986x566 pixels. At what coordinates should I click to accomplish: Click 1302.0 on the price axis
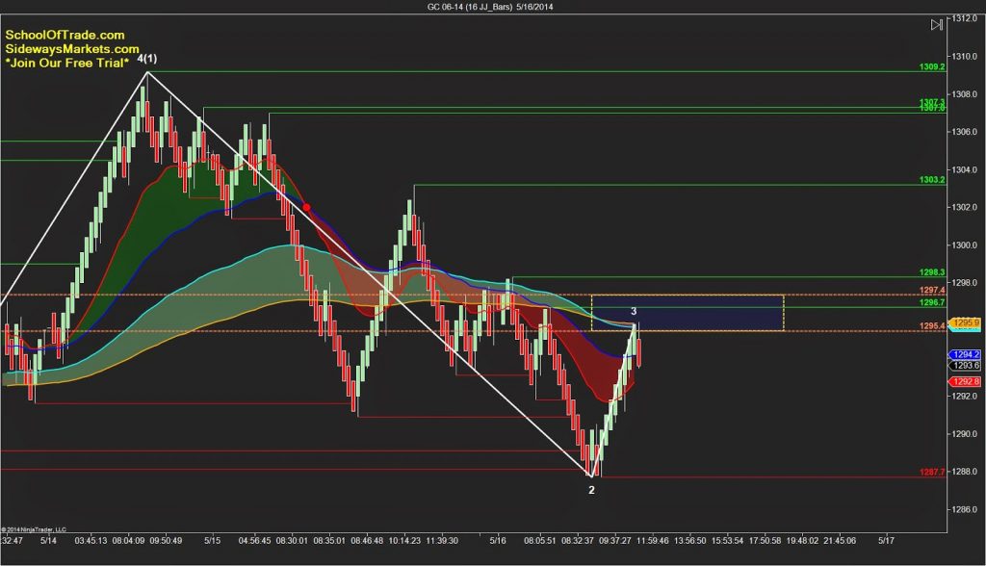tap(965, 207)
